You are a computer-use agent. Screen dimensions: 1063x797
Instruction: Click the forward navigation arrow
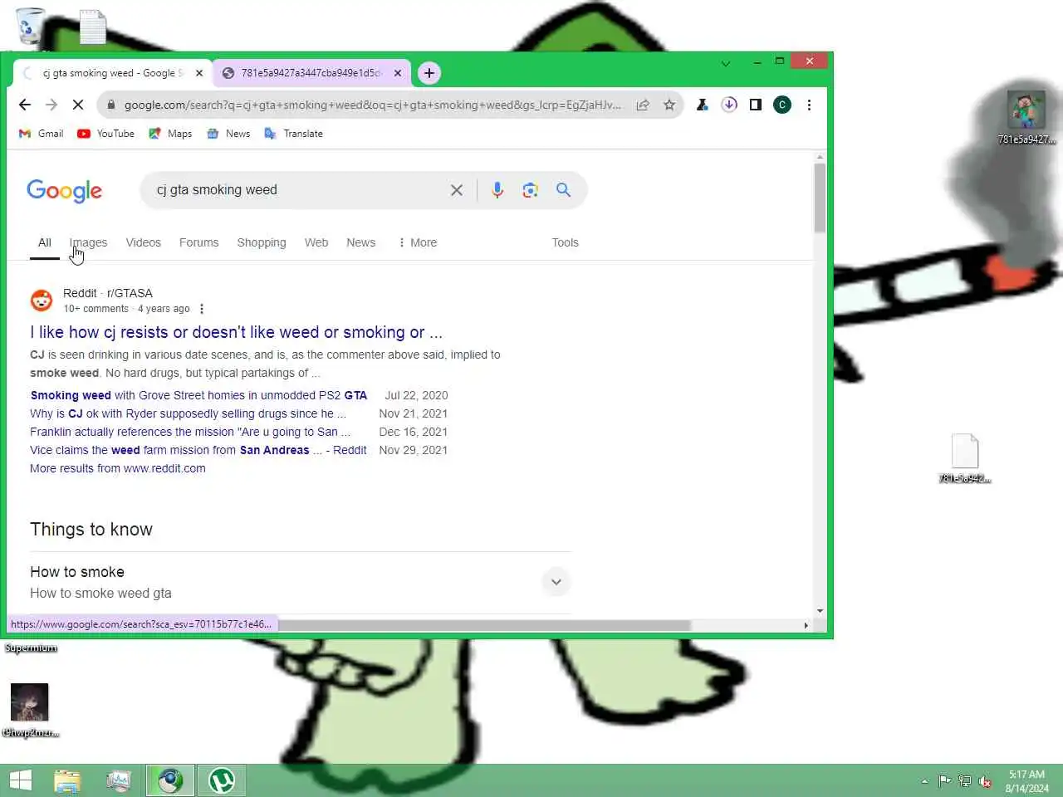point(51,105)
